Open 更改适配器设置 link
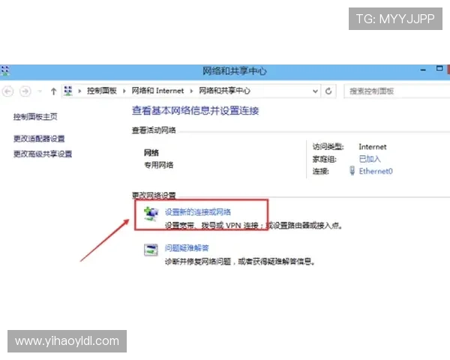 click(x=39, y=139)
